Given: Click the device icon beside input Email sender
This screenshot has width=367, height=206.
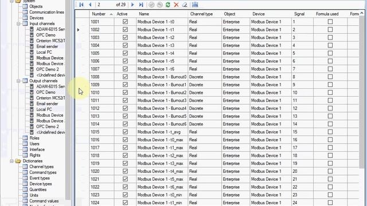Looking at the screenshot, I should (32, 46).
